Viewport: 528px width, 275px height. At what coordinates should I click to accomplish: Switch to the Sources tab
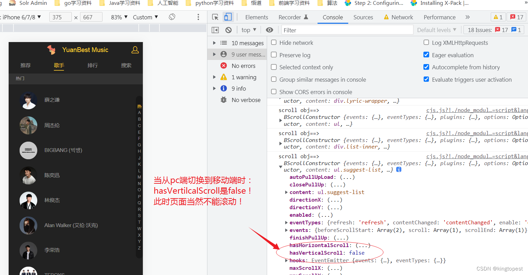coord(363,17)
